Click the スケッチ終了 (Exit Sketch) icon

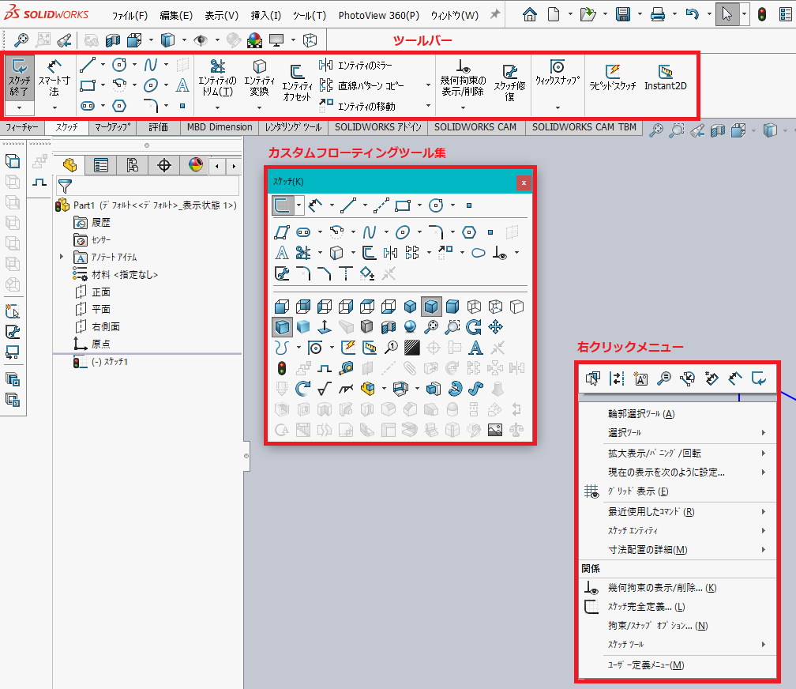click(20, 76)
